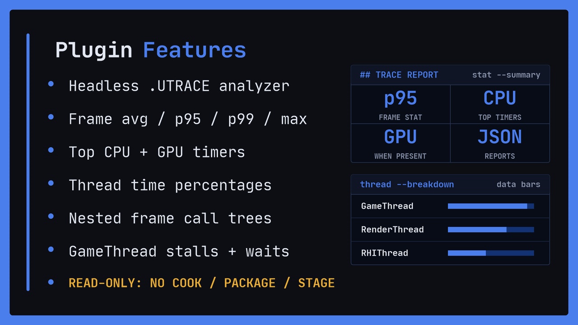Click the "RenderThread" row label

(392, 230)
